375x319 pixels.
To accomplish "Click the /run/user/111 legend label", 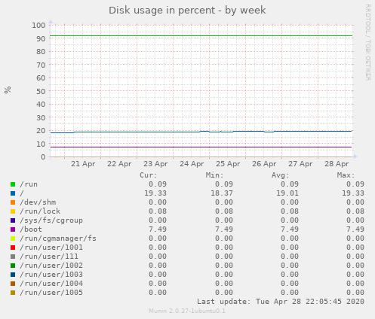I will tap(49, 257).
